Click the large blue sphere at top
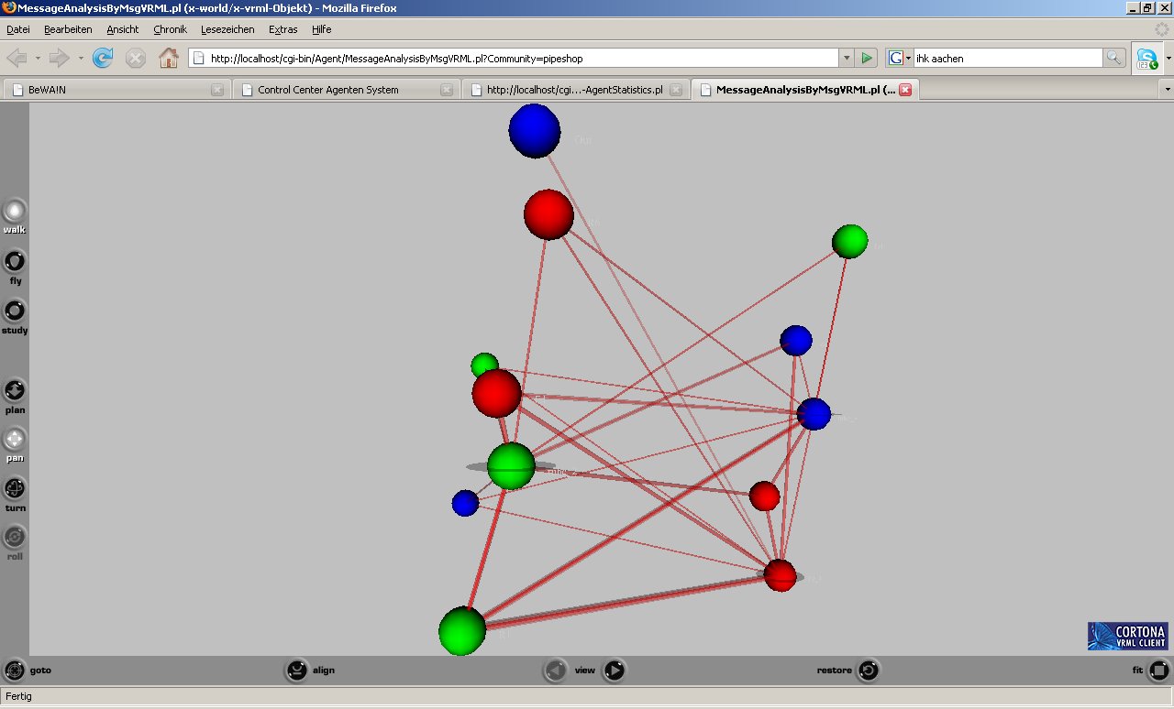Image resolution: width=1174 pixels, height=709 pixels. point(535,131)
